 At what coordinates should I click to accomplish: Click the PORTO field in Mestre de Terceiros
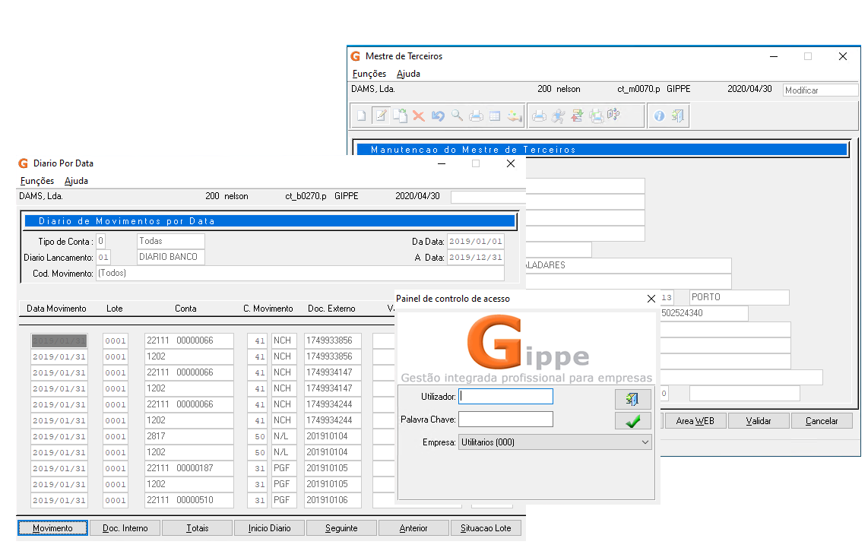(x=739, y=297)
